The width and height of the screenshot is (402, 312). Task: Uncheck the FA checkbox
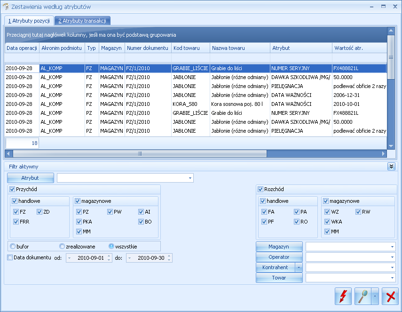tap(264, 212)
